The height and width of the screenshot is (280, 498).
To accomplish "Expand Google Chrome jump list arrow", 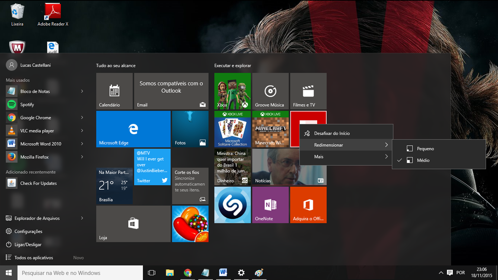I will [82, 118].
